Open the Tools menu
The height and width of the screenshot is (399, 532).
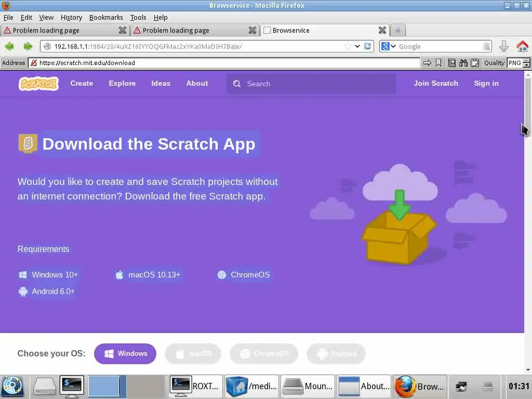pyautogui.click(x=138, y=17)
